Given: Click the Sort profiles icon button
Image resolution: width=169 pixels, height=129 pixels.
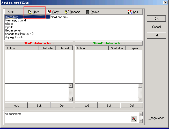Looking at the screenshot, I should (130, 12).
